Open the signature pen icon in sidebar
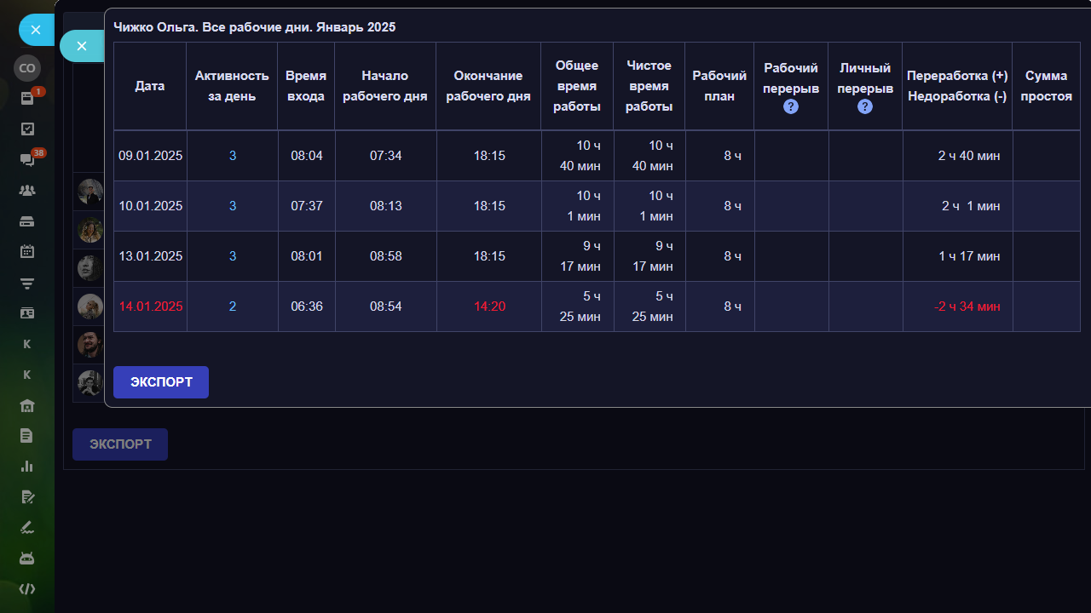This screenshot has width=1091, height=613. 27,528
